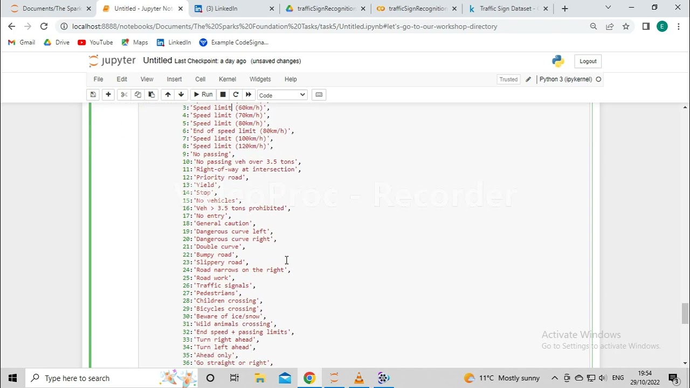690x388 pixels.
Task: Open VLC media player from taskbar
Action: pyautogui.click(x=358, y=378)
